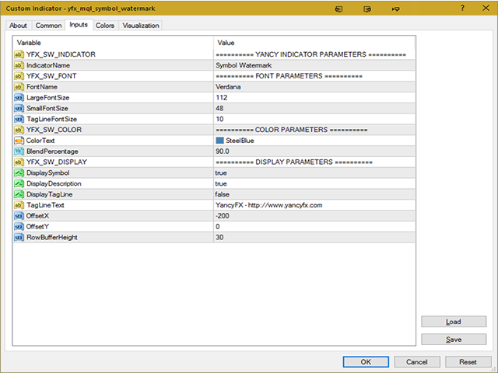Click the integer icon next to RowBufferHeight
The width and height of the screenshot is (498, 373).
(x=19, y=237)
